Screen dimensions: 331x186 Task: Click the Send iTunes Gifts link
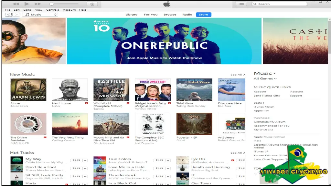267,96
